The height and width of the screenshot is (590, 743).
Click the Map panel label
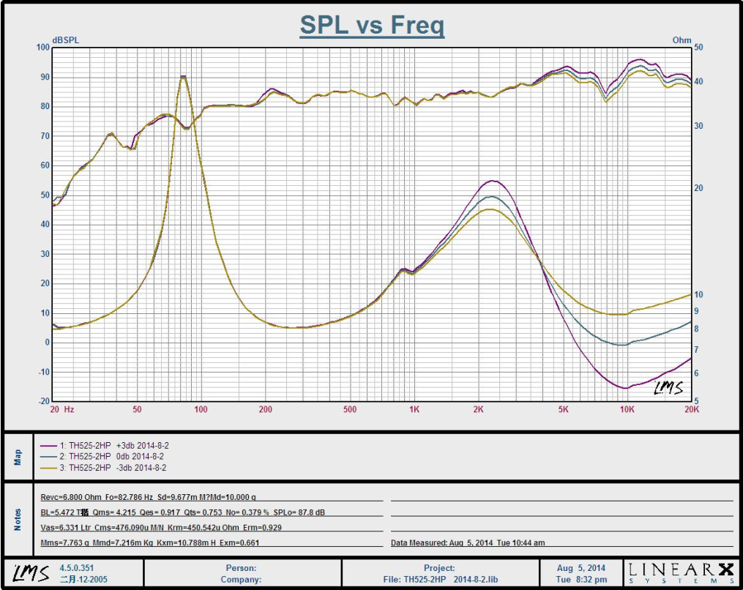[19, 456]
